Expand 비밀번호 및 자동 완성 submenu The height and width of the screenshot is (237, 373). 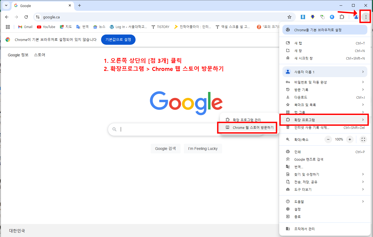pyautogui.click(x=325, y=82)
